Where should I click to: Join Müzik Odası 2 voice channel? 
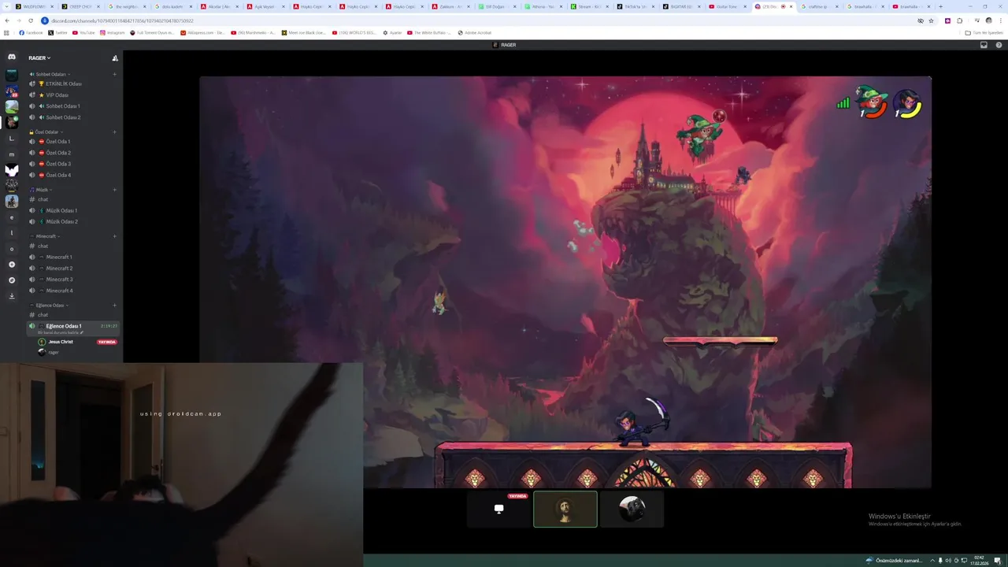(73, 221)
